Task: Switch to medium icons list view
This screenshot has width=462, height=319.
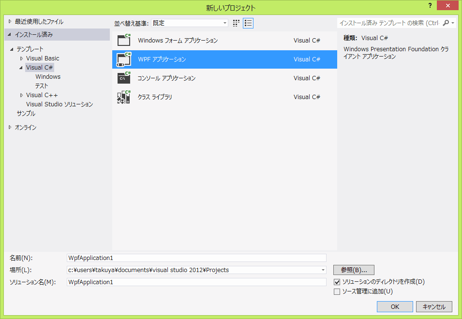Action: pyautogui.click(x=248, y=23)
